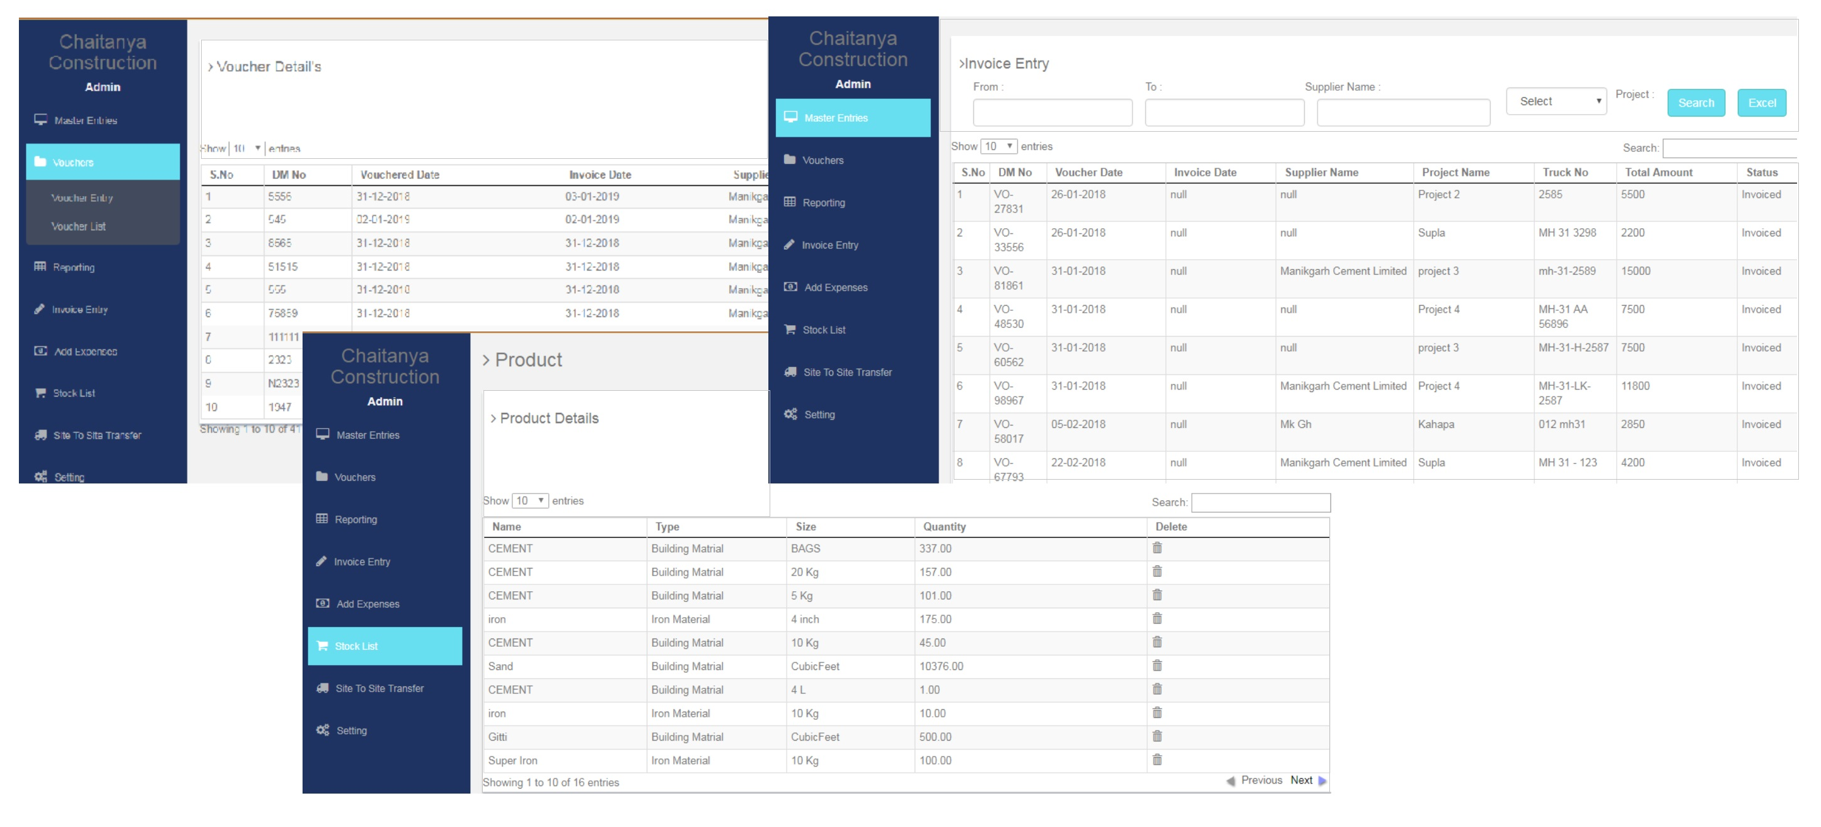
Task: Open the Show entries dropdown on Product Details
Action: pos(529,500)
